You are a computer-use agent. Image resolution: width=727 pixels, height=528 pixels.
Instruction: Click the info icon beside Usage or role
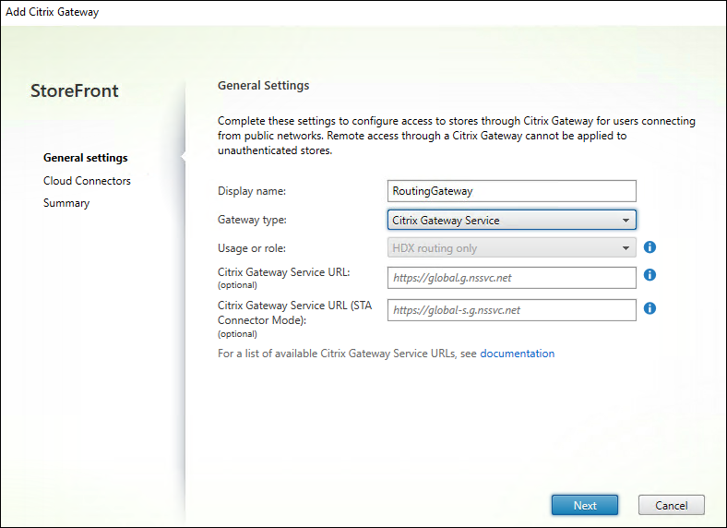[650, 247]
